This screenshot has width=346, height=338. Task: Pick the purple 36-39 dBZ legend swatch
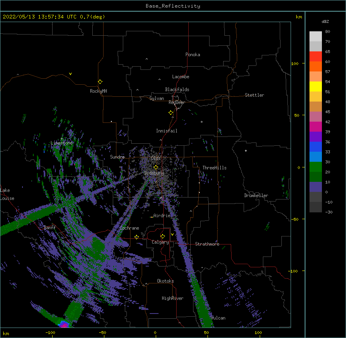(x=315, y=137)
